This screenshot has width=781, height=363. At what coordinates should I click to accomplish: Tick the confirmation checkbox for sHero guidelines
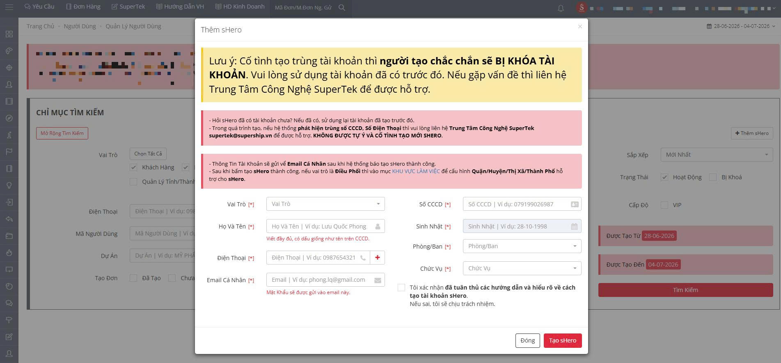click(x=401, y=288)
